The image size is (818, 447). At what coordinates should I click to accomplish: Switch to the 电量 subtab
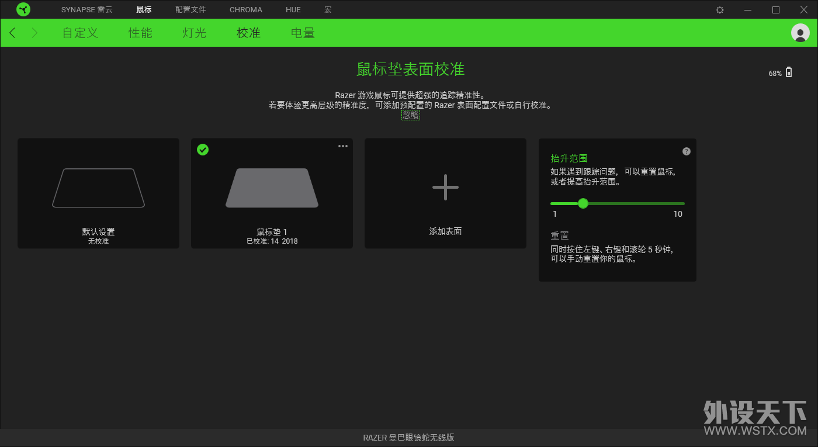click(303, 33)
